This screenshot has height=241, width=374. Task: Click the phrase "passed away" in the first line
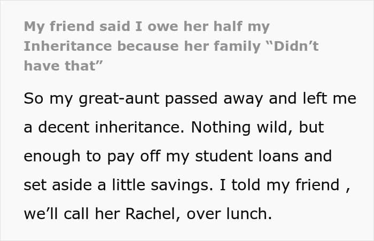[214, 99]
